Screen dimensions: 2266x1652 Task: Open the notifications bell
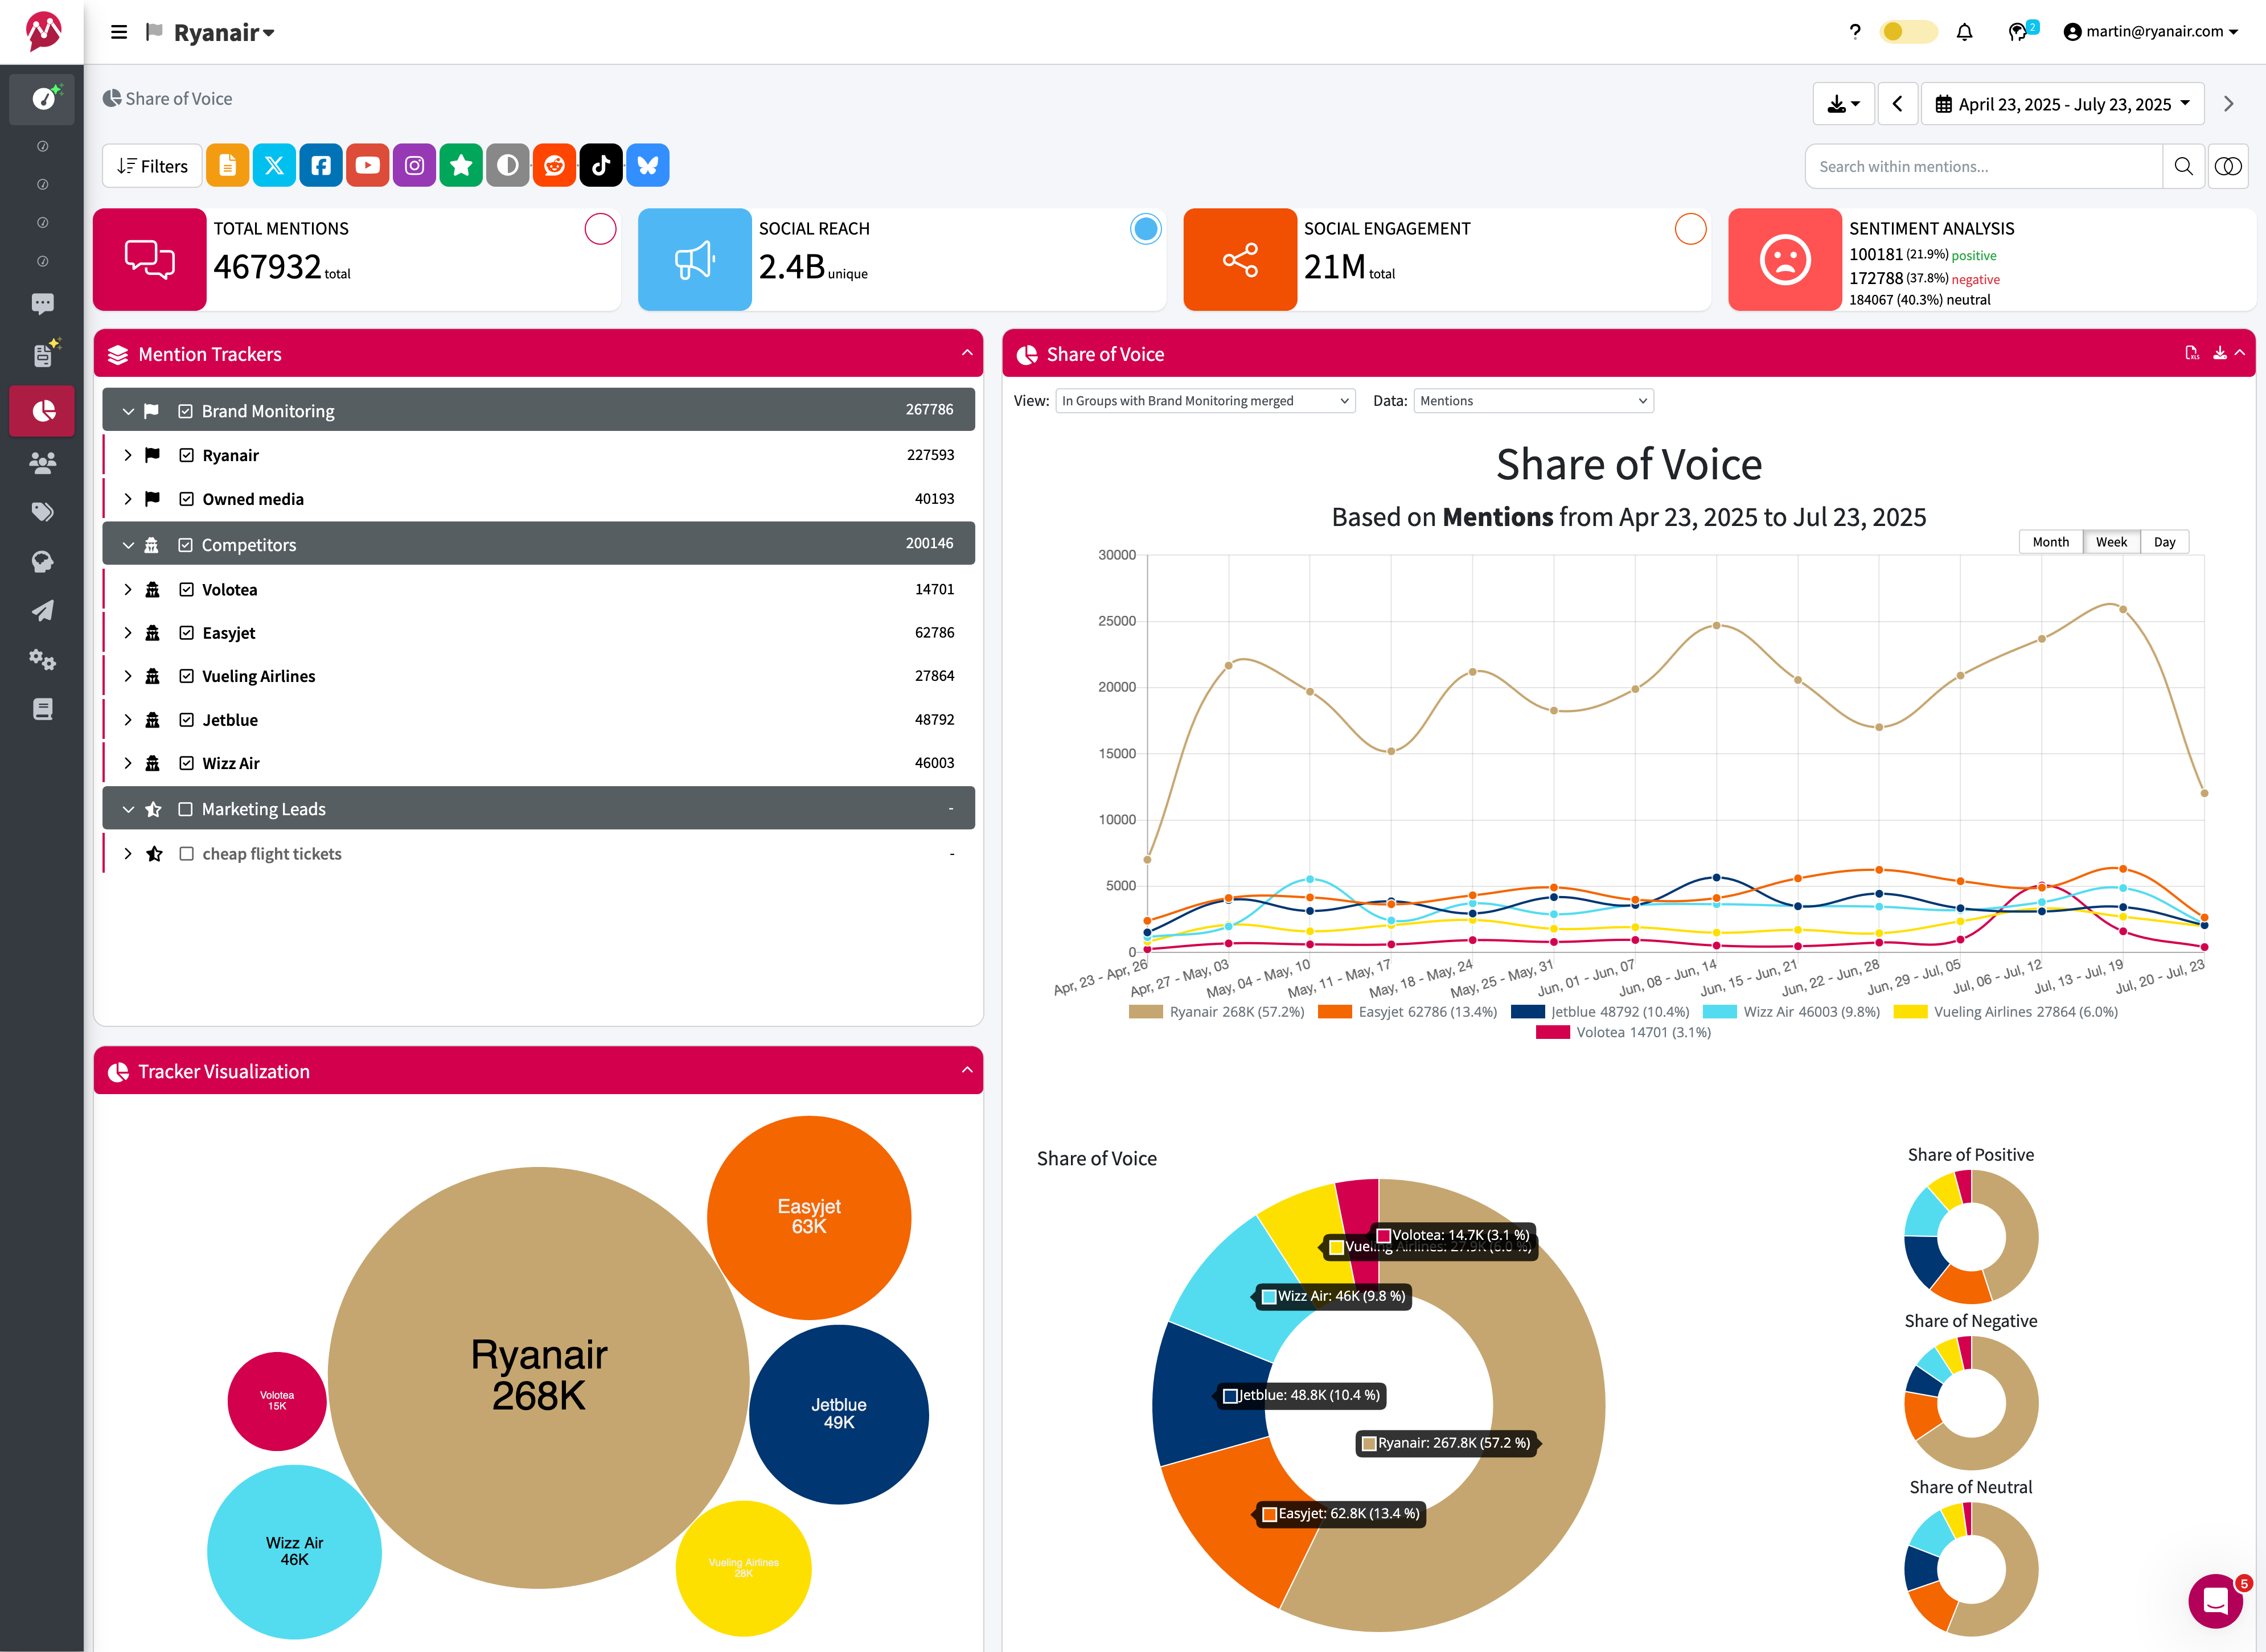click(x=1964, y=32)
